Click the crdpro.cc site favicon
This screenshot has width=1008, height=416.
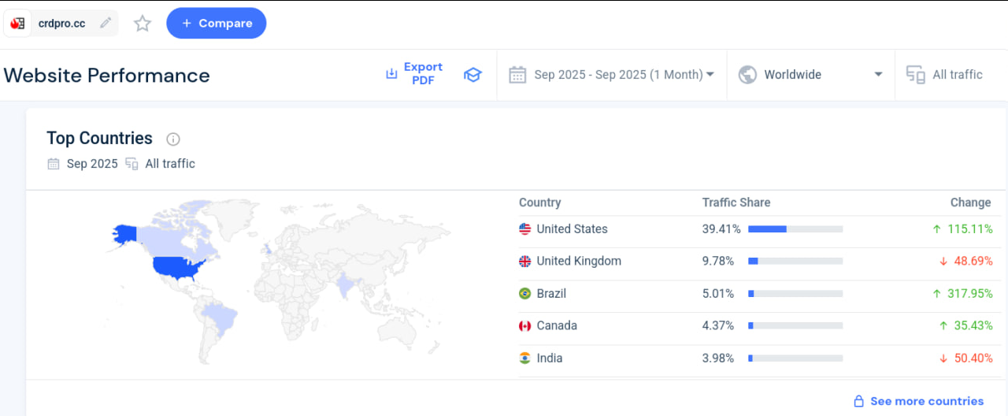tap(18, 24)
